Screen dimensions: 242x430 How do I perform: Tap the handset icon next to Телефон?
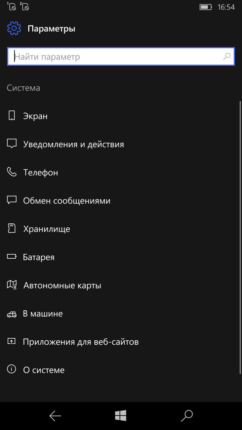coord(12,172)
